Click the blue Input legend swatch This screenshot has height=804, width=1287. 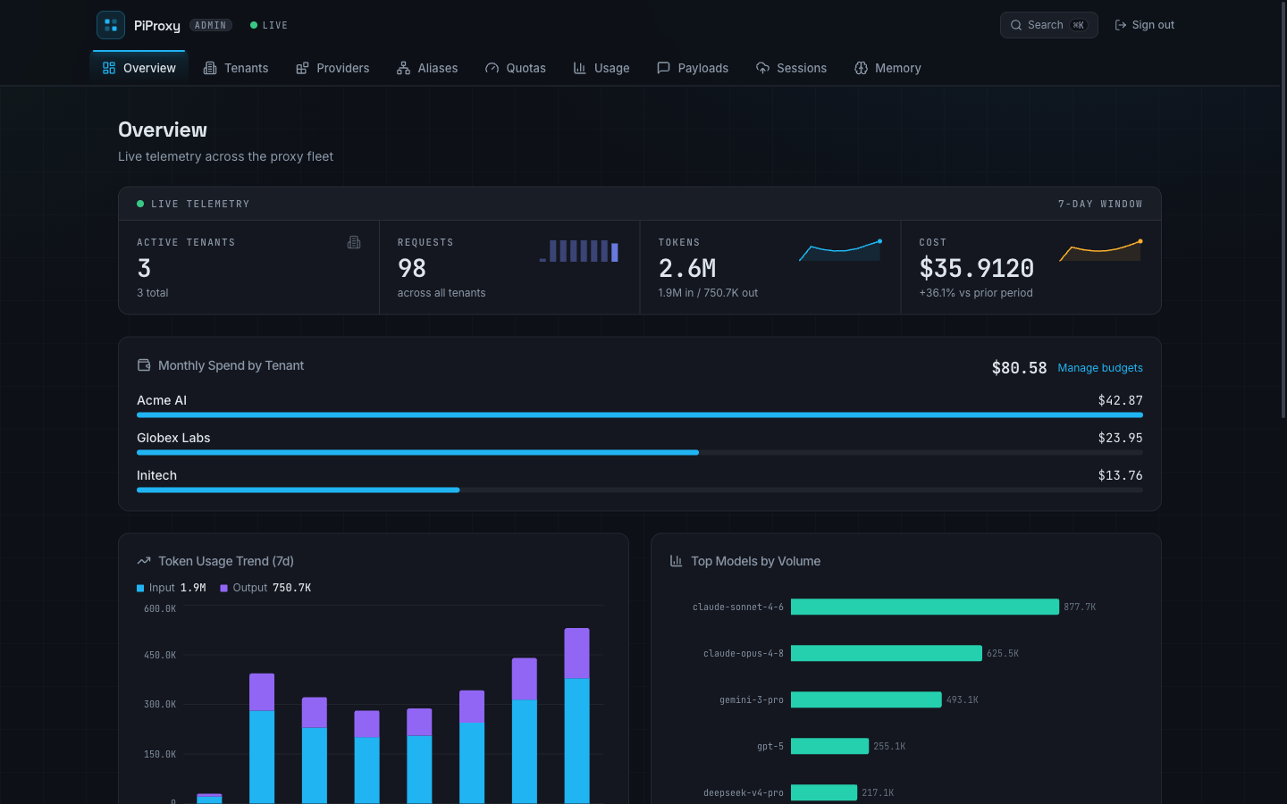[x=140, y=588]
